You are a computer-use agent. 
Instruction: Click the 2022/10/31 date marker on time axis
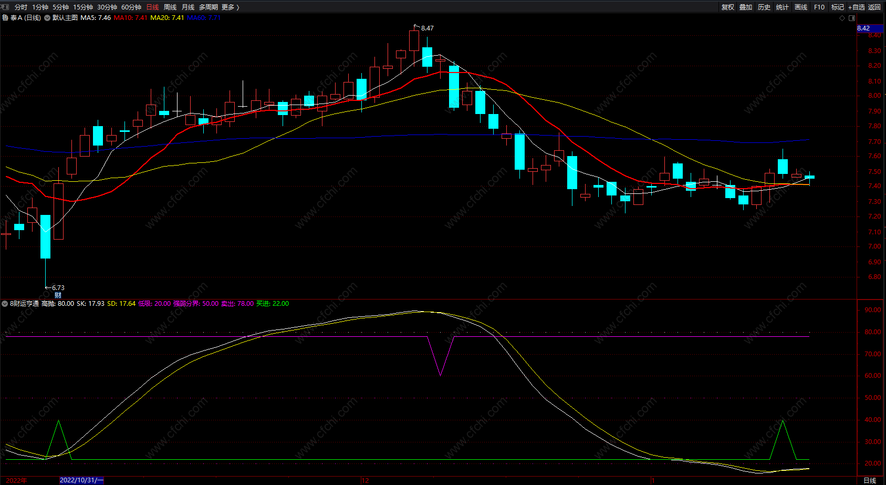82,480
